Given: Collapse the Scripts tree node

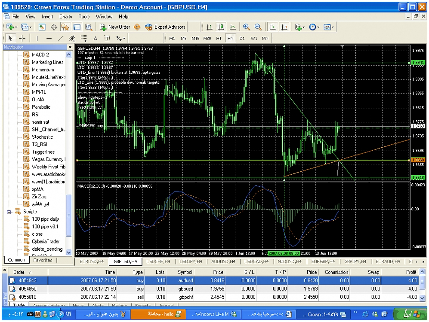Looking at the screenshot, I should [x=9, y=212].
